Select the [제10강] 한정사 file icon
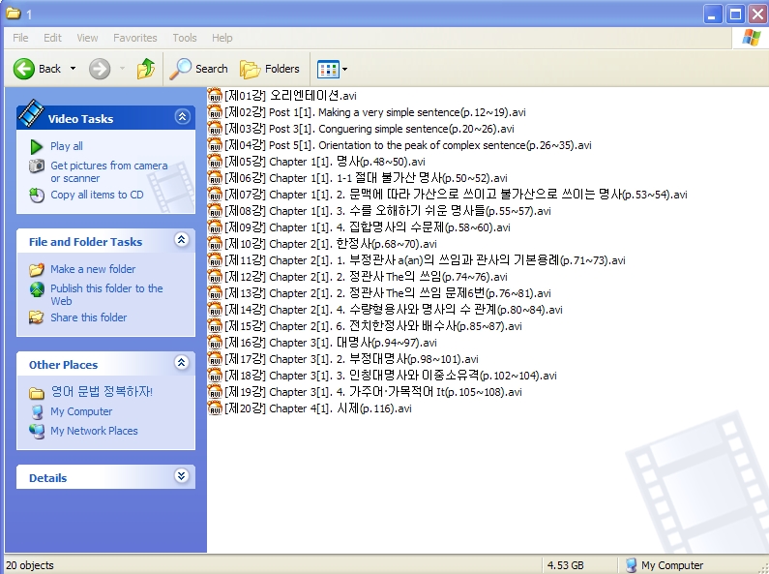Image resolution: width=769 pixels, height=574 pixels. (215, 243)
